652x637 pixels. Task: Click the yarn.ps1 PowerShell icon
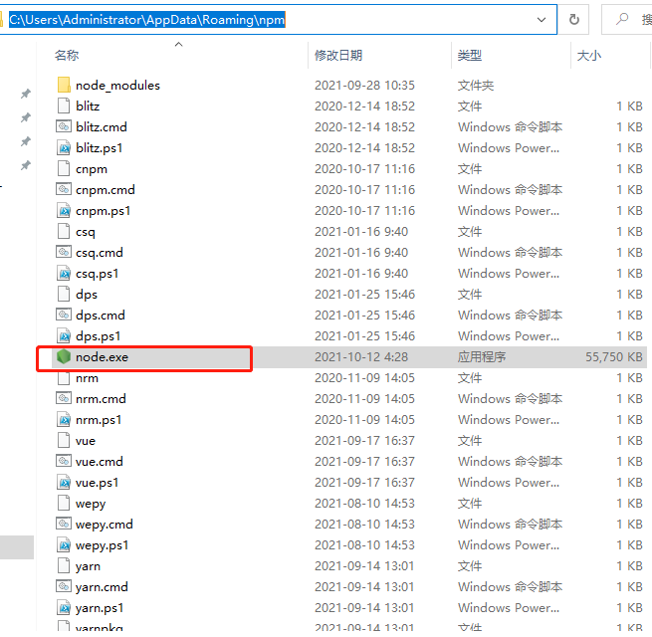[64, 608]
